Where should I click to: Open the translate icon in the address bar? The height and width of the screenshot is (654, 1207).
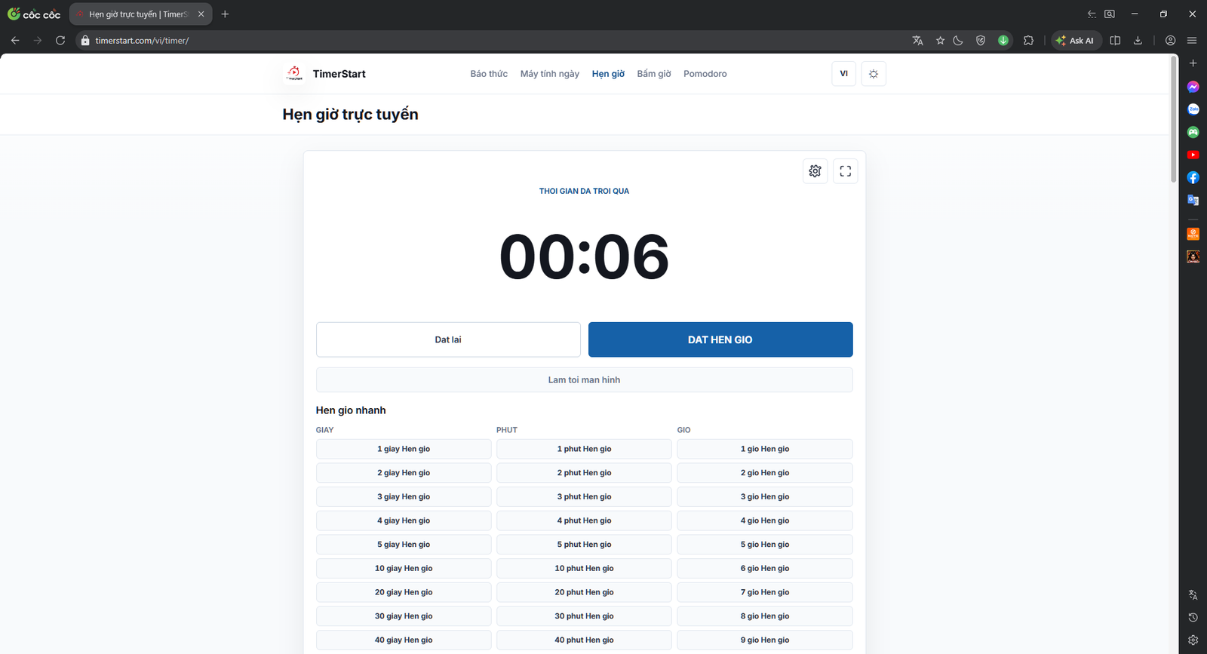coord(917,41)
